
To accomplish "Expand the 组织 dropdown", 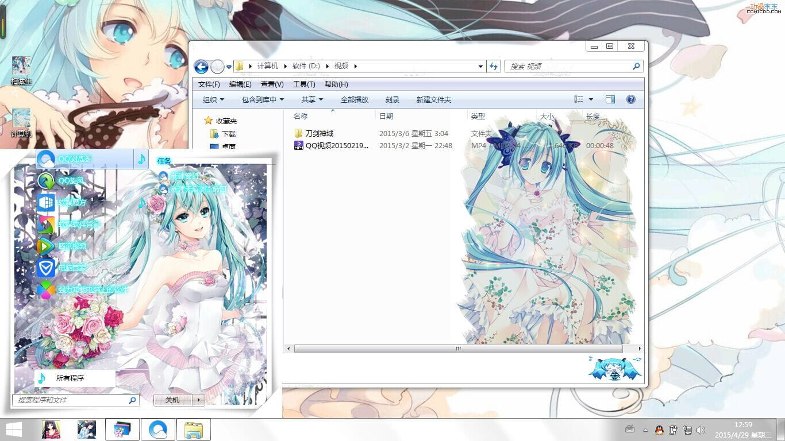I will click(x=213, y=100).
